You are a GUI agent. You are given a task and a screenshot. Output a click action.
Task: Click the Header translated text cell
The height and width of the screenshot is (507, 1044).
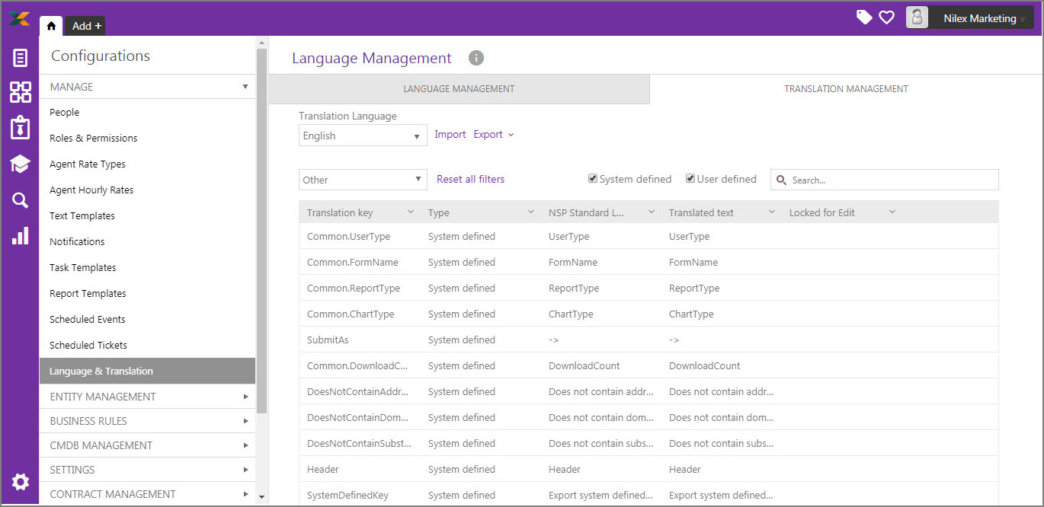pyautogui.click(x=685, y=469)
